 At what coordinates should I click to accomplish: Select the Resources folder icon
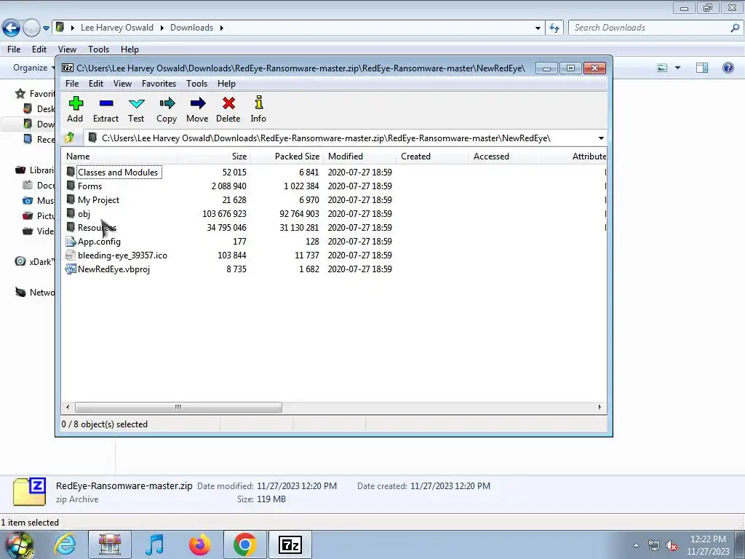(x=71, y=227)
